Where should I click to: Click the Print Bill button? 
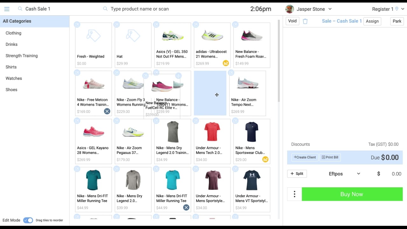(x=330, y=157)
